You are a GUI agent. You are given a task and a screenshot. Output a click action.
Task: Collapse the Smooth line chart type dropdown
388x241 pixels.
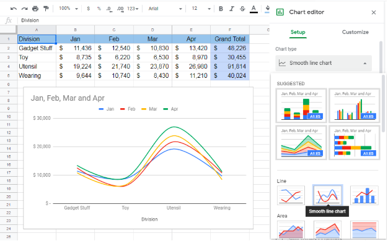324,63
